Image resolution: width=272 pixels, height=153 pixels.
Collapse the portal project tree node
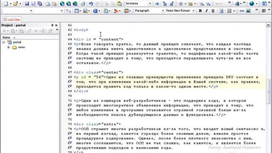(x=4, y=42)
